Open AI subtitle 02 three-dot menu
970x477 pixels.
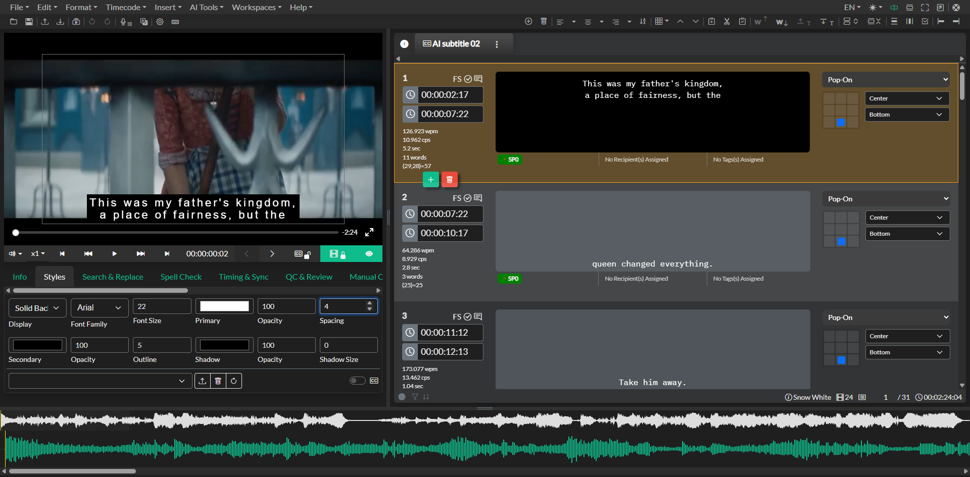(x=497, y=44)
